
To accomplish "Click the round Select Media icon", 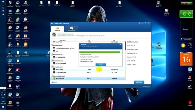I will point(54,35).
